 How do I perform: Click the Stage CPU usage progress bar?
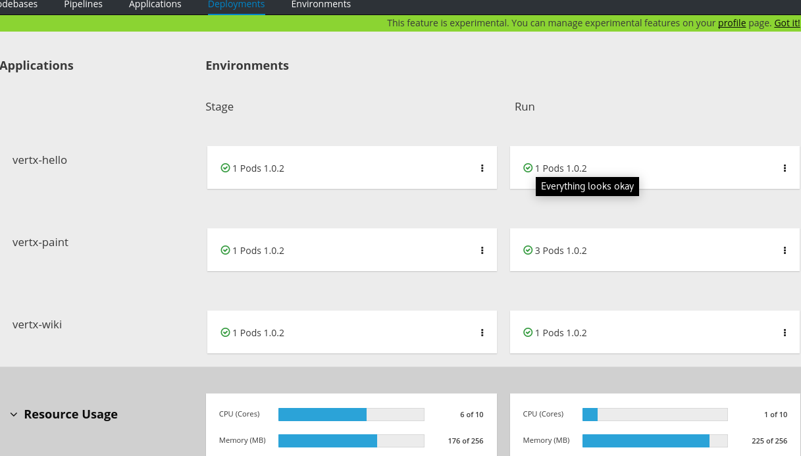351,414
